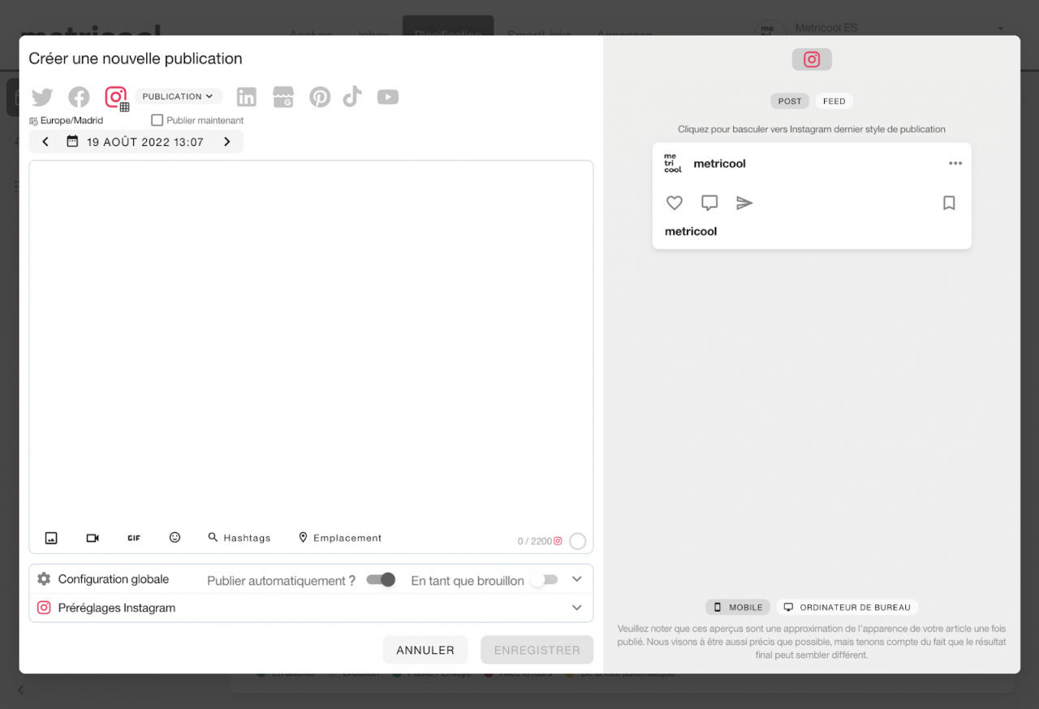Select the Facebook network icon
This screenshot has height=709, width=1039.
pyautogui.click(x=79, y=97)
